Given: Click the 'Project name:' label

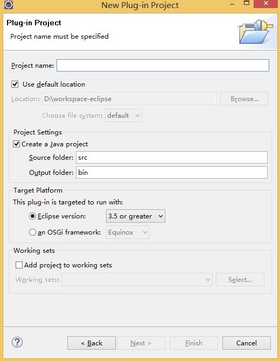Looking at the screenshot, I should point(32,66).
